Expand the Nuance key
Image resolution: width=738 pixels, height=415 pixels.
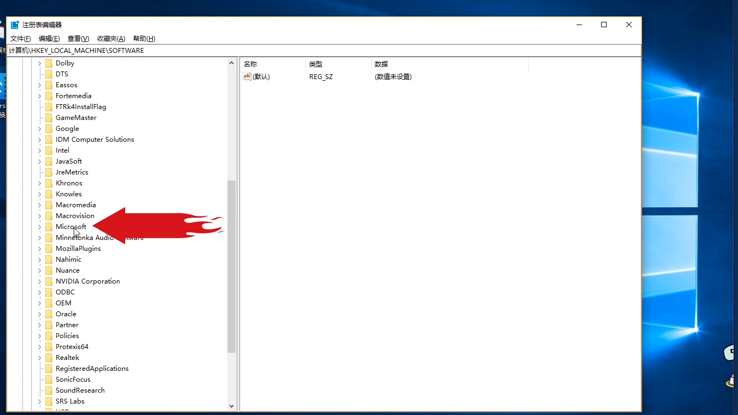pos(39,270)
